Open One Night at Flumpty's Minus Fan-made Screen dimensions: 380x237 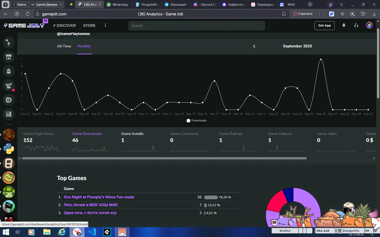coord(99,197)
